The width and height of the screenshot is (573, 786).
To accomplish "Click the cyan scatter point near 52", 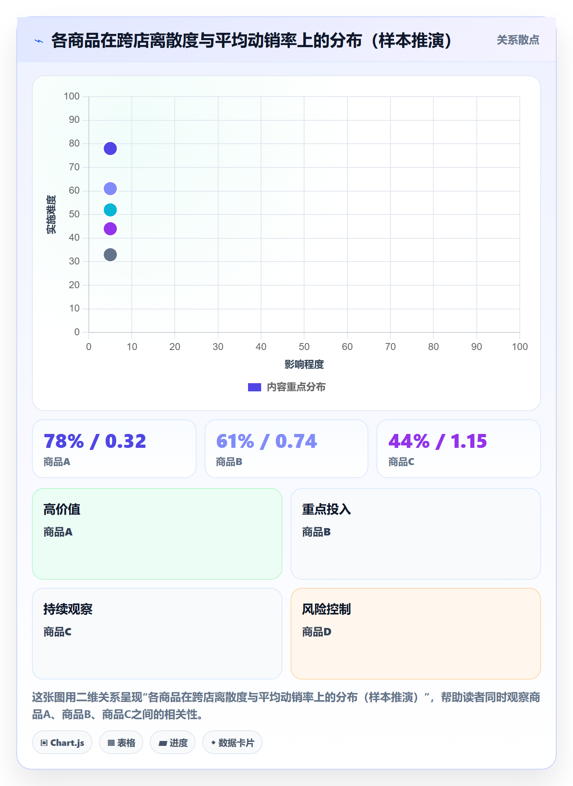I will 110,210.
